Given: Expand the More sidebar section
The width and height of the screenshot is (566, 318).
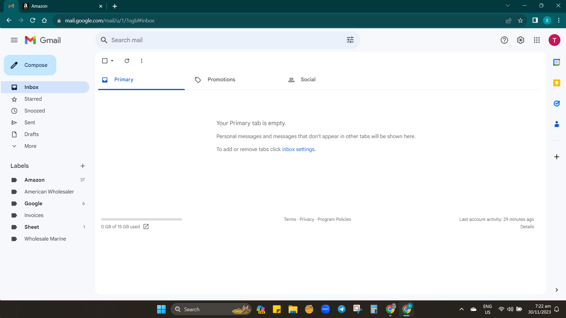Looking at the screenshot, I should (30, 146).
